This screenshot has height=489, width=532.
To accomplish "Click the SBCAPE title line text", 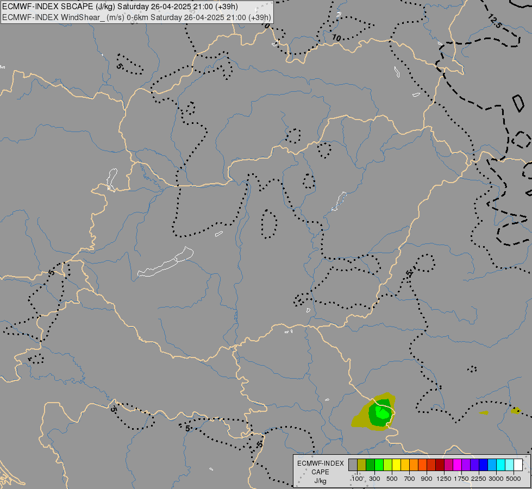I will pyautogui.click(x=120, y=7).
